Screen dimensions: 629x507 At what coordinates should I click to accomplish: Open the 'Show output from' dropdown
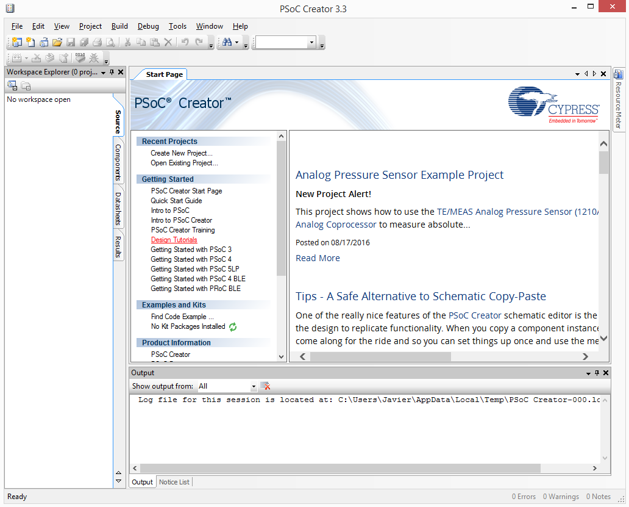(253, 386)
